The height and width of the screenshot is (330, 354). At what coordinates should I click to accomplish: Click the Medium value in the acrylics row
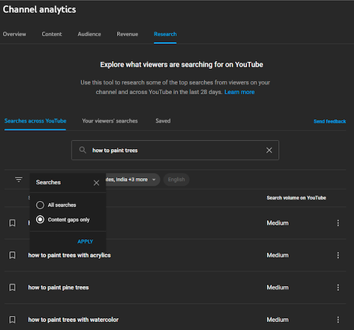coord(278,255)
